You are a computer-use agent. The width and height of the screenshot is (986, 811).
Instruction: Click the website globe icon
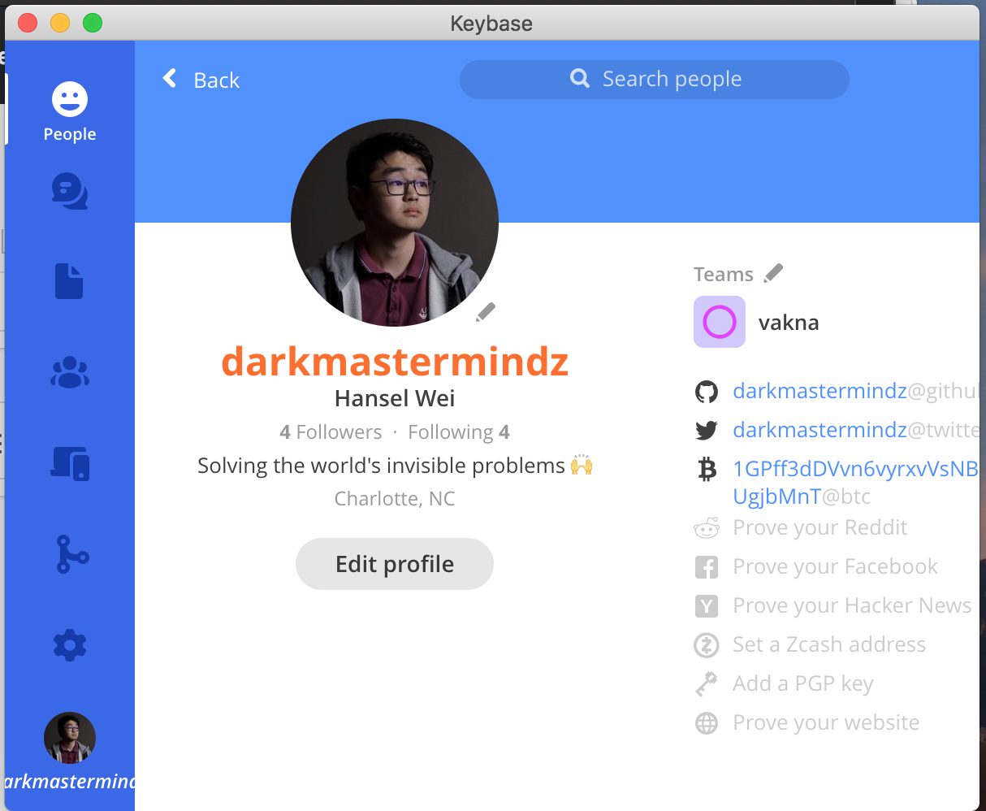tap(707, 723)
